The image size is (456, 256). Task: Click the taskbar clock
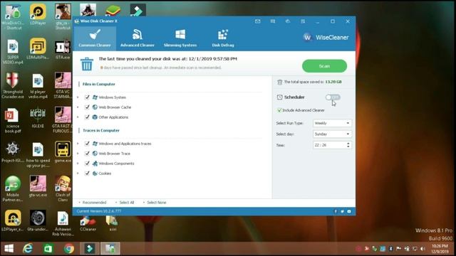(x=440, y=248)
